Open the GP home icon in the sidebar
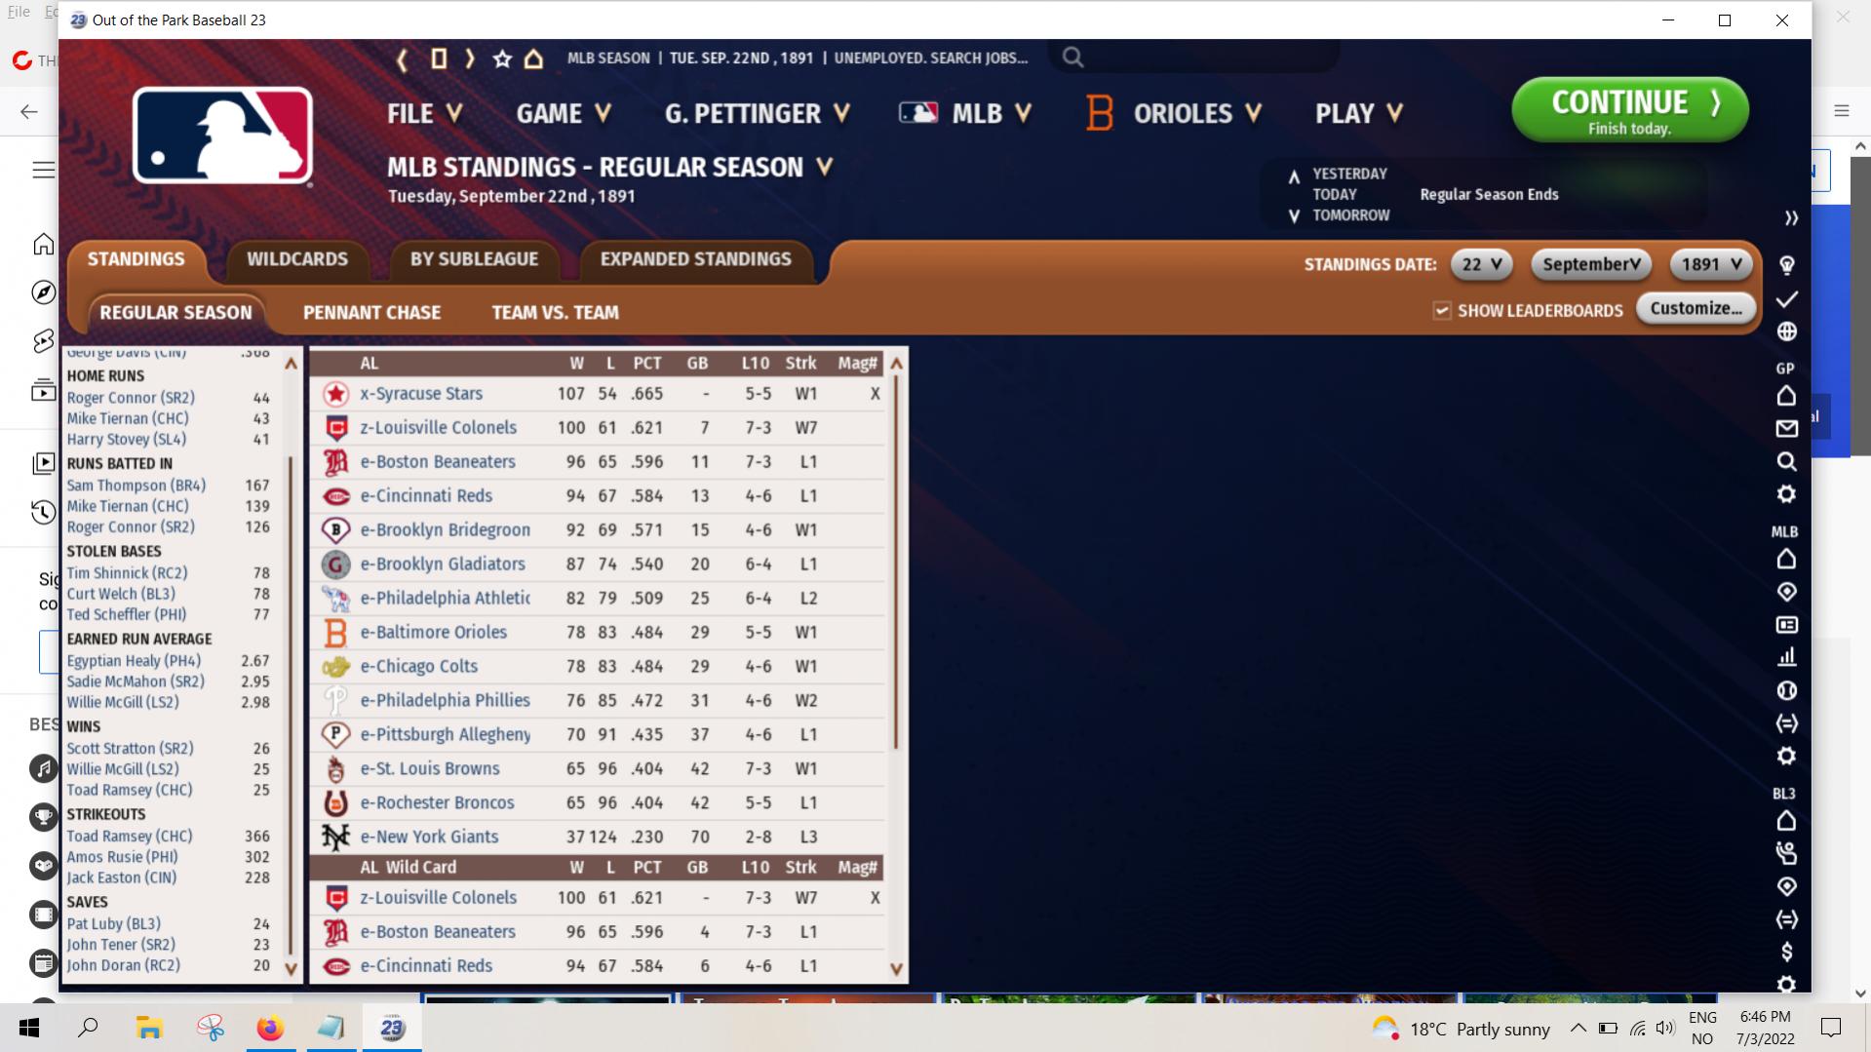Viewport: 1871px width, 1052px height. (x=1786, y=396)
